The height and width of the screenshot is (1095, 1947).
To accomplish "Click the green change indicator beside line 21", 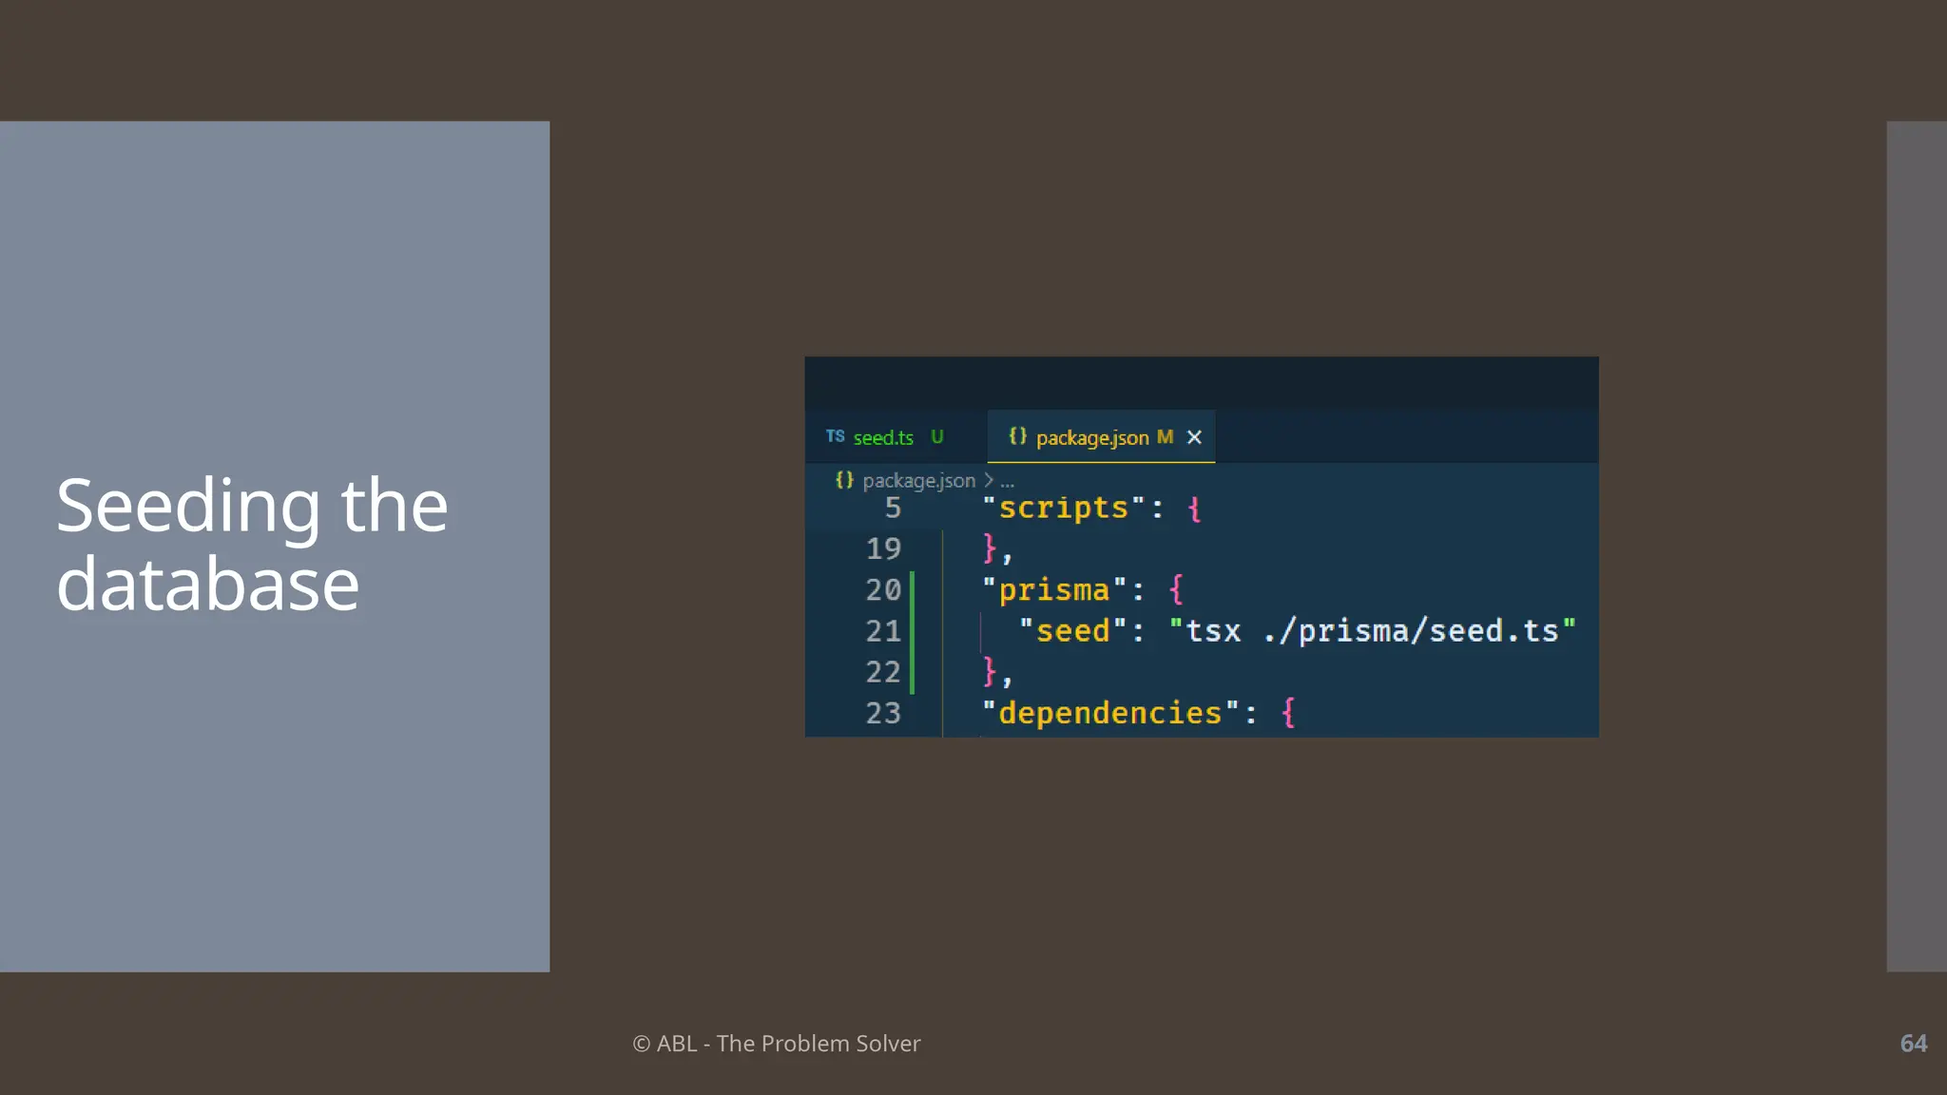I will tap(912, 631).
